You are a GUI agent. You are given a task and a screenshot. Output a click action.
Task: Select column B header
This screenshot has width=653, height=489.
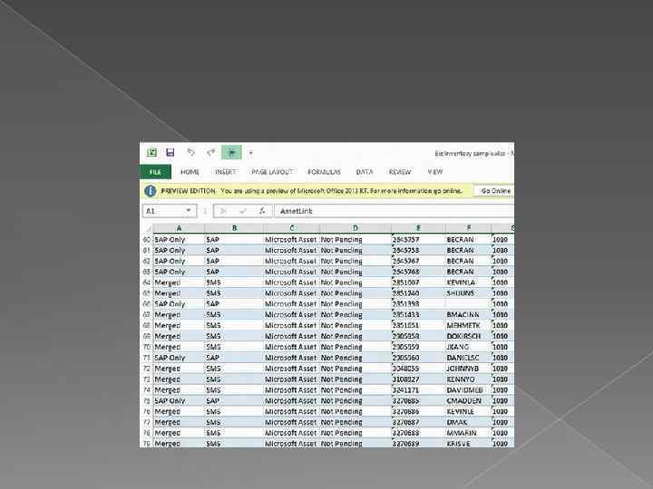tap(234, 228)
